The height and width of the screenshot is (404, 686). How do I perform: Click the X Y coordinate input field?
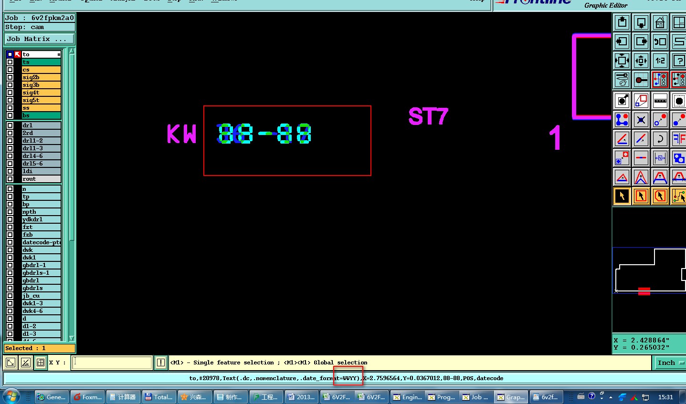(112, 363)
